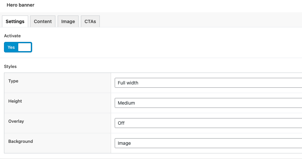
Task: Change the Background dropdown showing Image
Action: (x=208, y=143)
